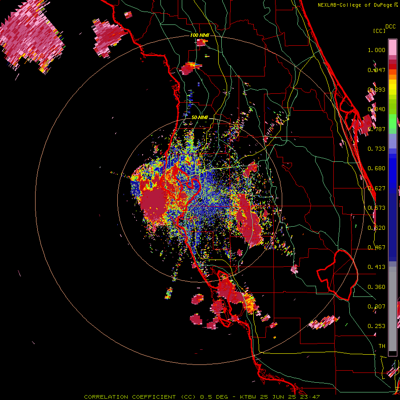The image size is (400, 400).
Task: Pick the periwinkle segment near 0.733
Action: pyautogui.click(x=392, y=141)
